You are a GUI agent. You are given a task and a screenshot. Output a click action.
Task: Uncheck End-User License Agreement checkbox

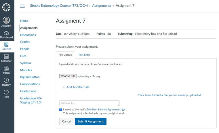point(60,109)
